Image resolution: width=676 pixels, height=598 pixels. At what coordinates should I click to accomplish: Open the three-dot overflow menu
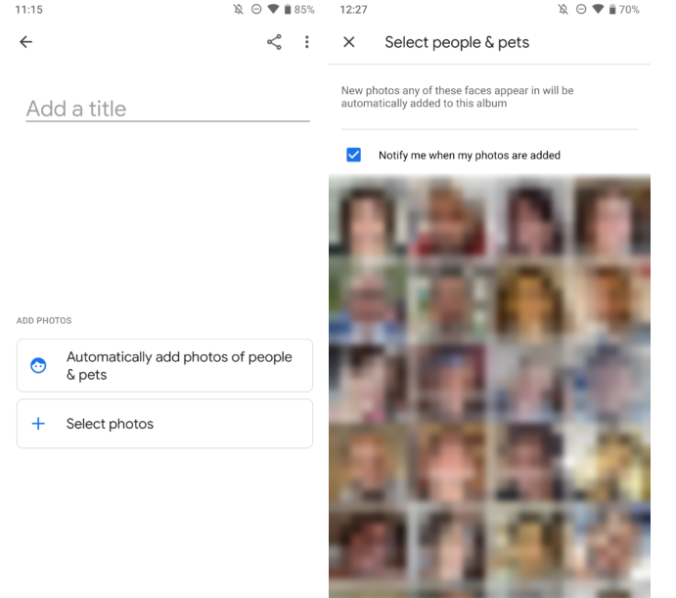pos(306,42)
